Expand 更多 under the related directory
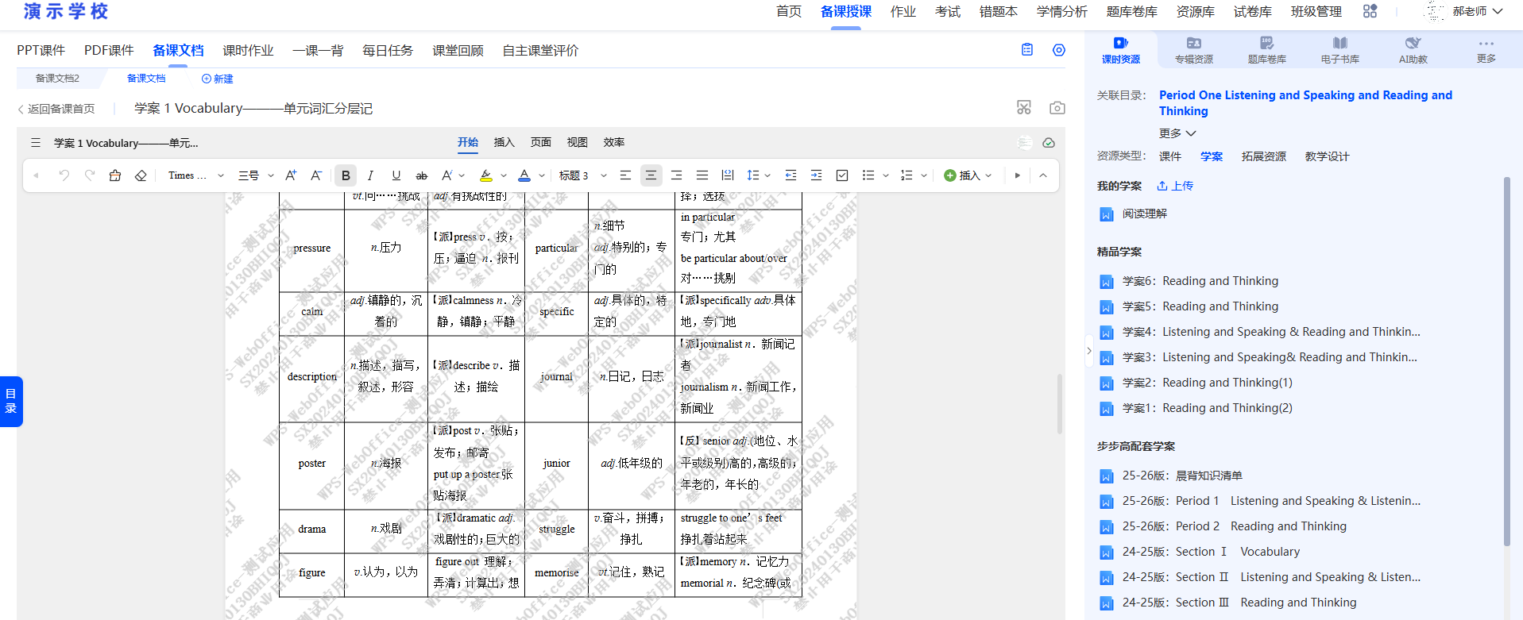Viewport: 1523px width, 620px height. (x=1177, y=133)
